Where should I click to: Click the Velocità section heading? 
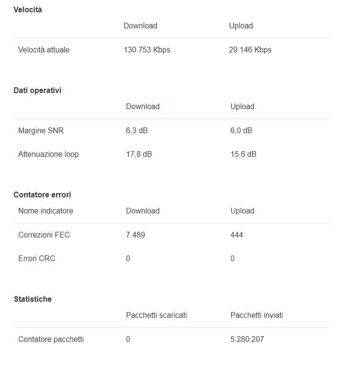(27, 9)
